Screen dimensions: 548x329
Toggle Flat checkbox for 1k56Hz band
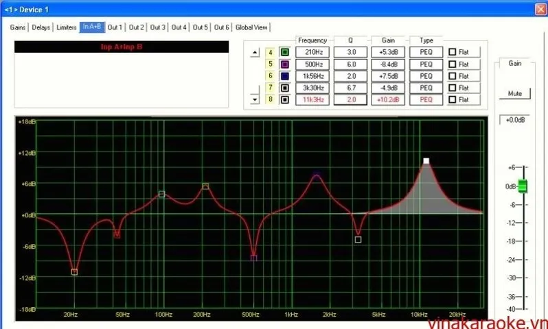tap(452, 76)
